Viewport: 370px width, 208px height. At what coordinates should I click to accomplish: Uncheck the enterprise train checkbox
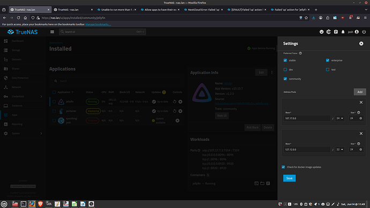(328, 61)
